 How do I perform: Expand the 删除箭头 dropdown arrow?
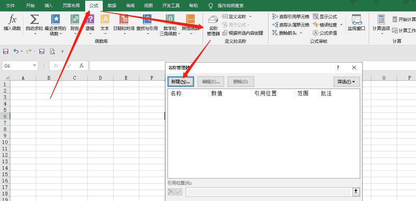pos(301,33)
